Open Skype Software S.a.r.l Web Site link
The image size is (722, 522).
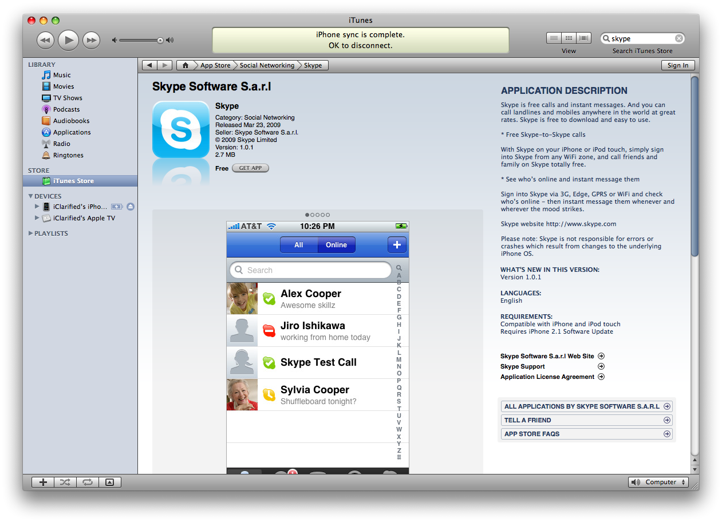point(552,356)
